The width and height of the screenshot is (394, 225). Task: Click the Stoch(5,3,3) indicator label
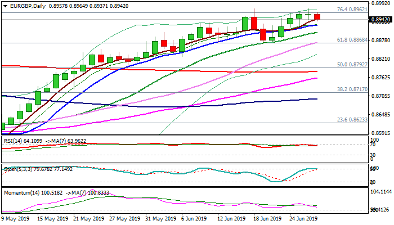(x=38, y=169)
